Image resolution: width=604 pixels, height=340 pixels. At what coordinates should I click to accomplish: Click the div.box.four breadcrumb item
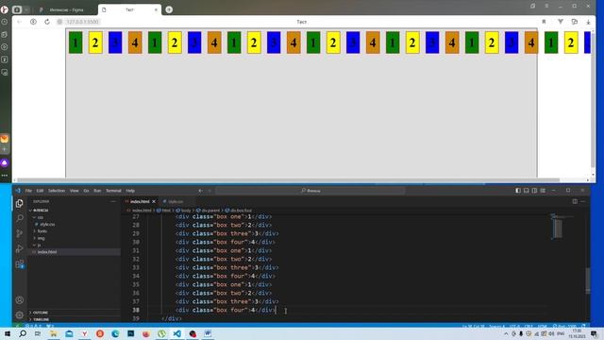[x=239, y=211]
